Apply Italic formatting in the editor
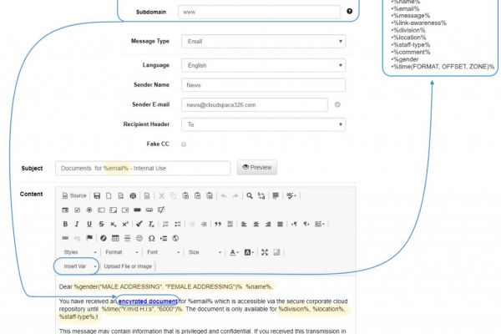The width and height of the screenshot is (501, 334). pos(77,224)
